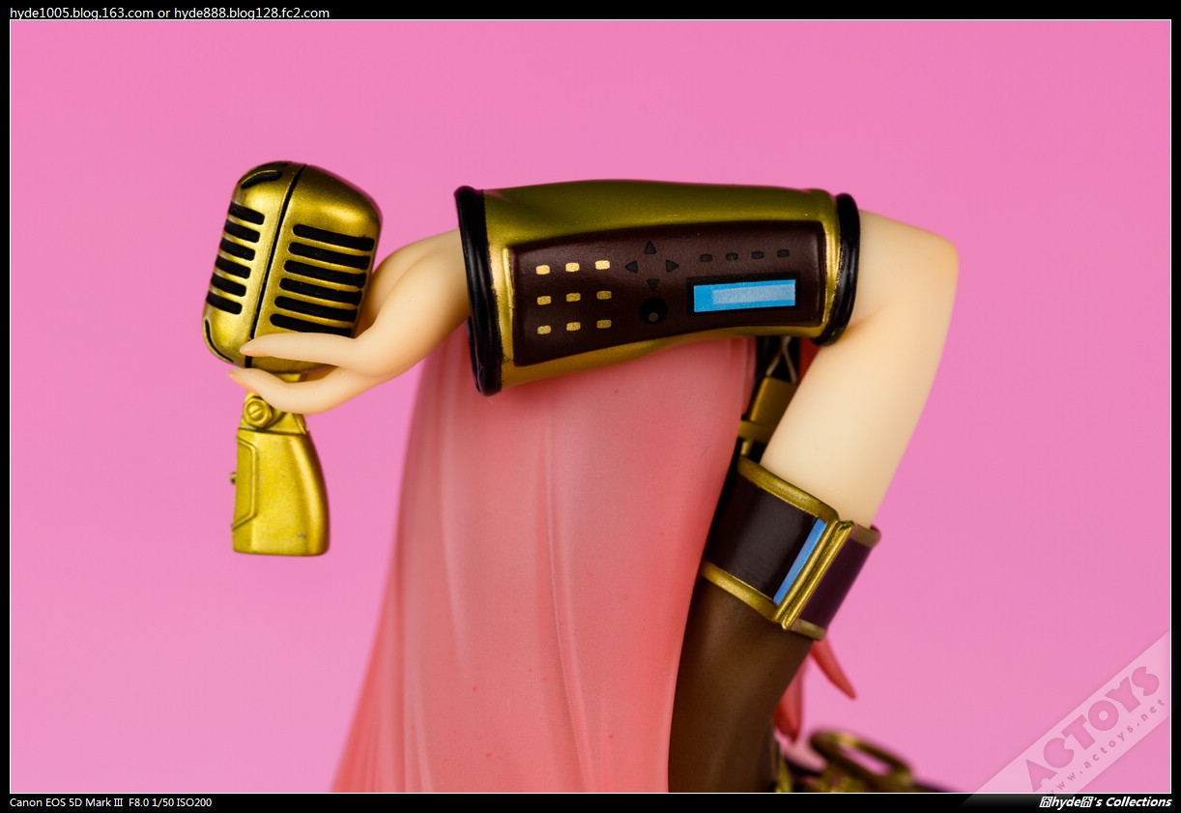Click the hyde888.blog128.fc2.com address text
Viewport: 1181px width, 813px height.
[x=251, y=13]
